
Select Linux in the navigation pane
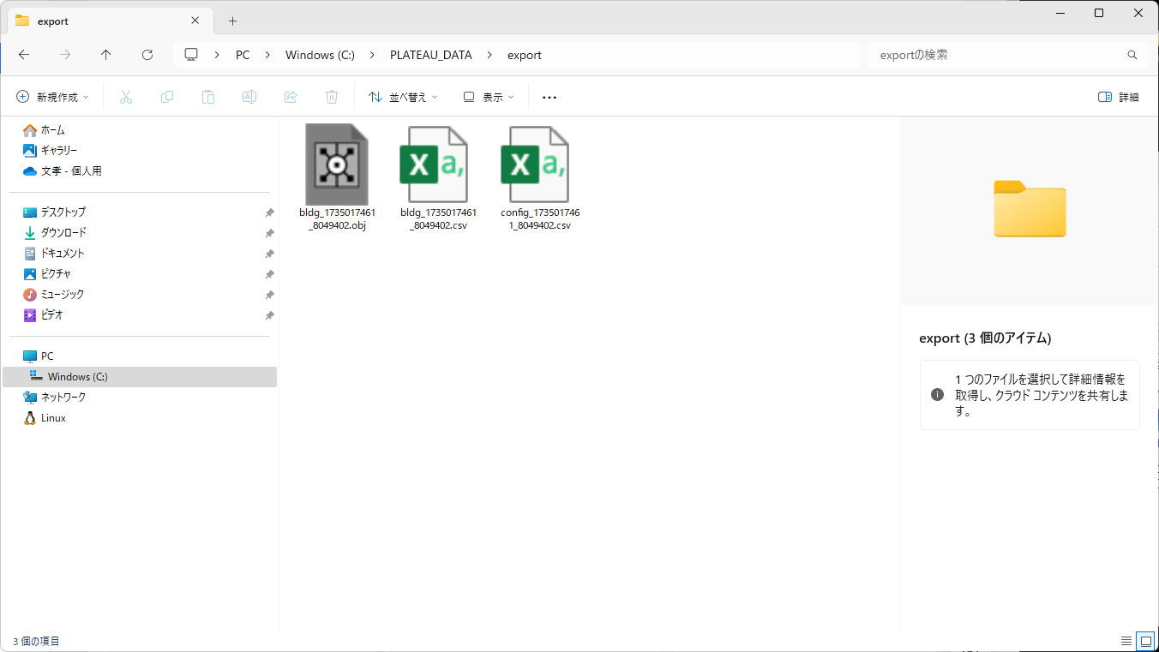click(53, 418)
